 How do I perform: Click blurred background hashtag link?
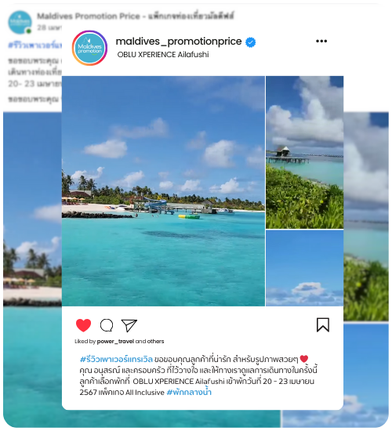(x=34, y=45)
